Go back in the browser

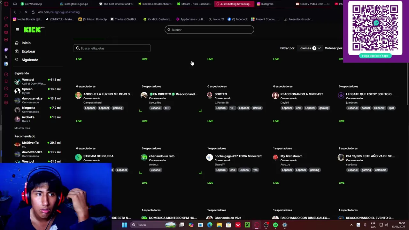[x=14, y=12]
